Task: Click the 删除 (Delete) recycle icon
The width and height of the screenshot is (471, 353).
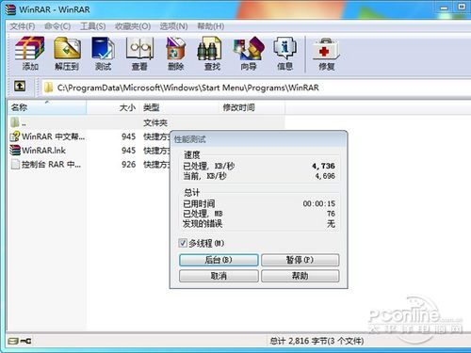Action: pos(176,54)
